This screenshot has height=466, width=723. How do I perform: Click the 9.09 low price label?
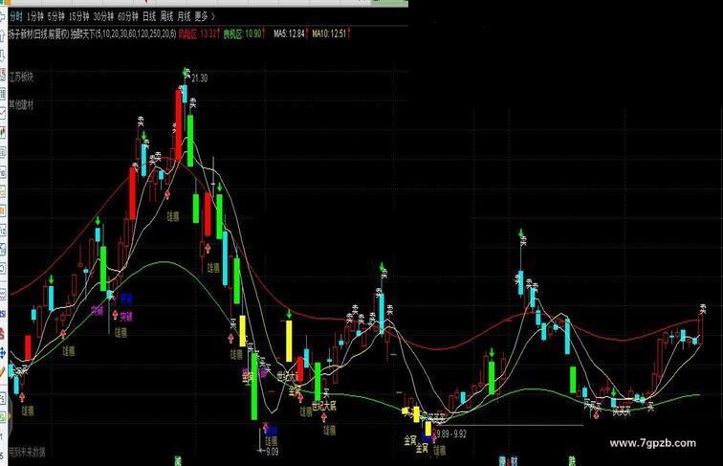(x=273, y=452)
